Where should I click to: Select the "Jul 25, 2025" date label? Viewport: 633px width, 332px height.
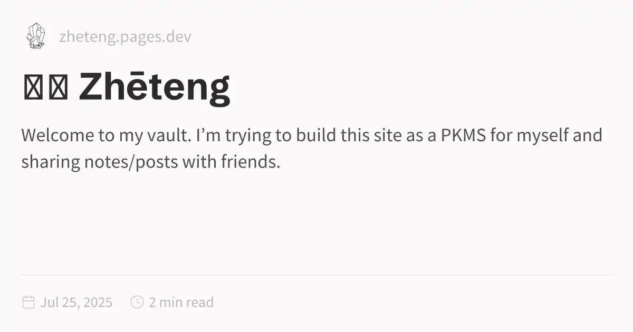coord(76,302)
